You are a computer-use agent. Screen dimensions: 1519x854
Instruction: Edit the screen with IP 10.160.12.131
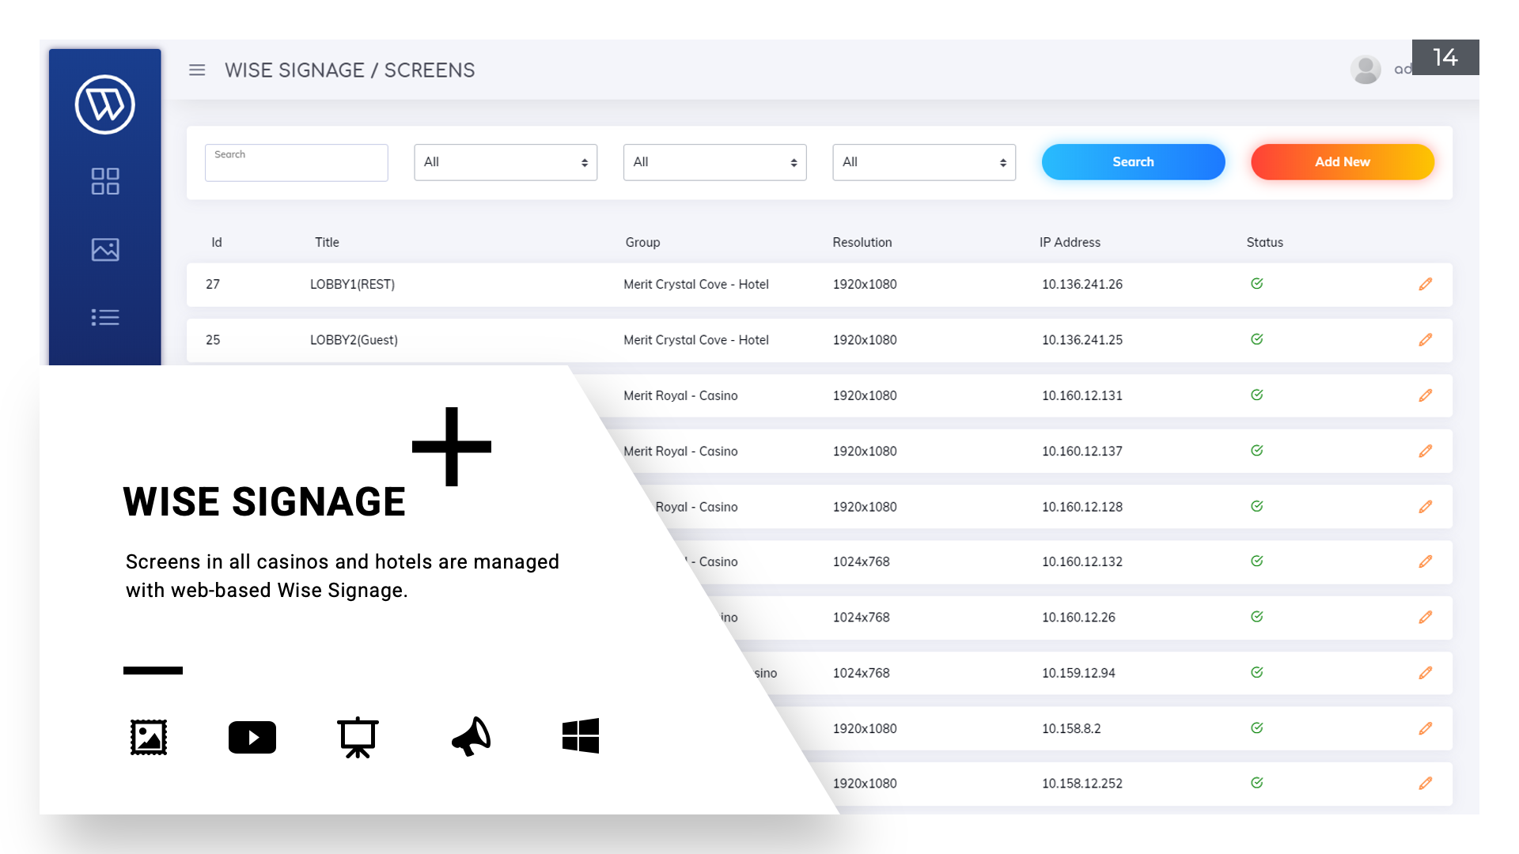[x=1426, y=395]
